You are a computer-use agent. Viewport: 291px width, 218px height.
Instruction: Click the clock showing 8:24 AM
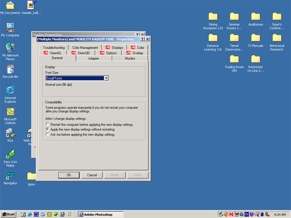(x=280, y=215)
